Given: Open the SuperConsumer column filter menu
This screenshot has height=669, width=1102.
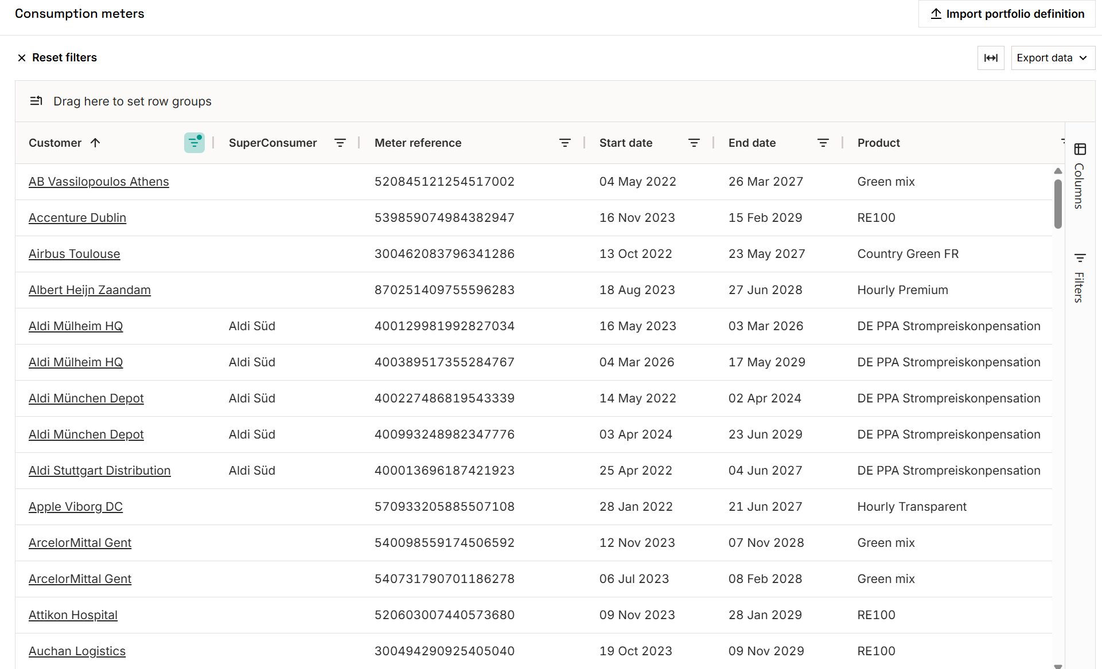Looking at the screenshot, I should (340, 143).
